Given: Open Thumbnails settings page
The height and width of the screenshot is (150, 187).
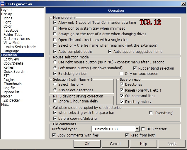Looking at the screenshot, I should click(13, 84).
